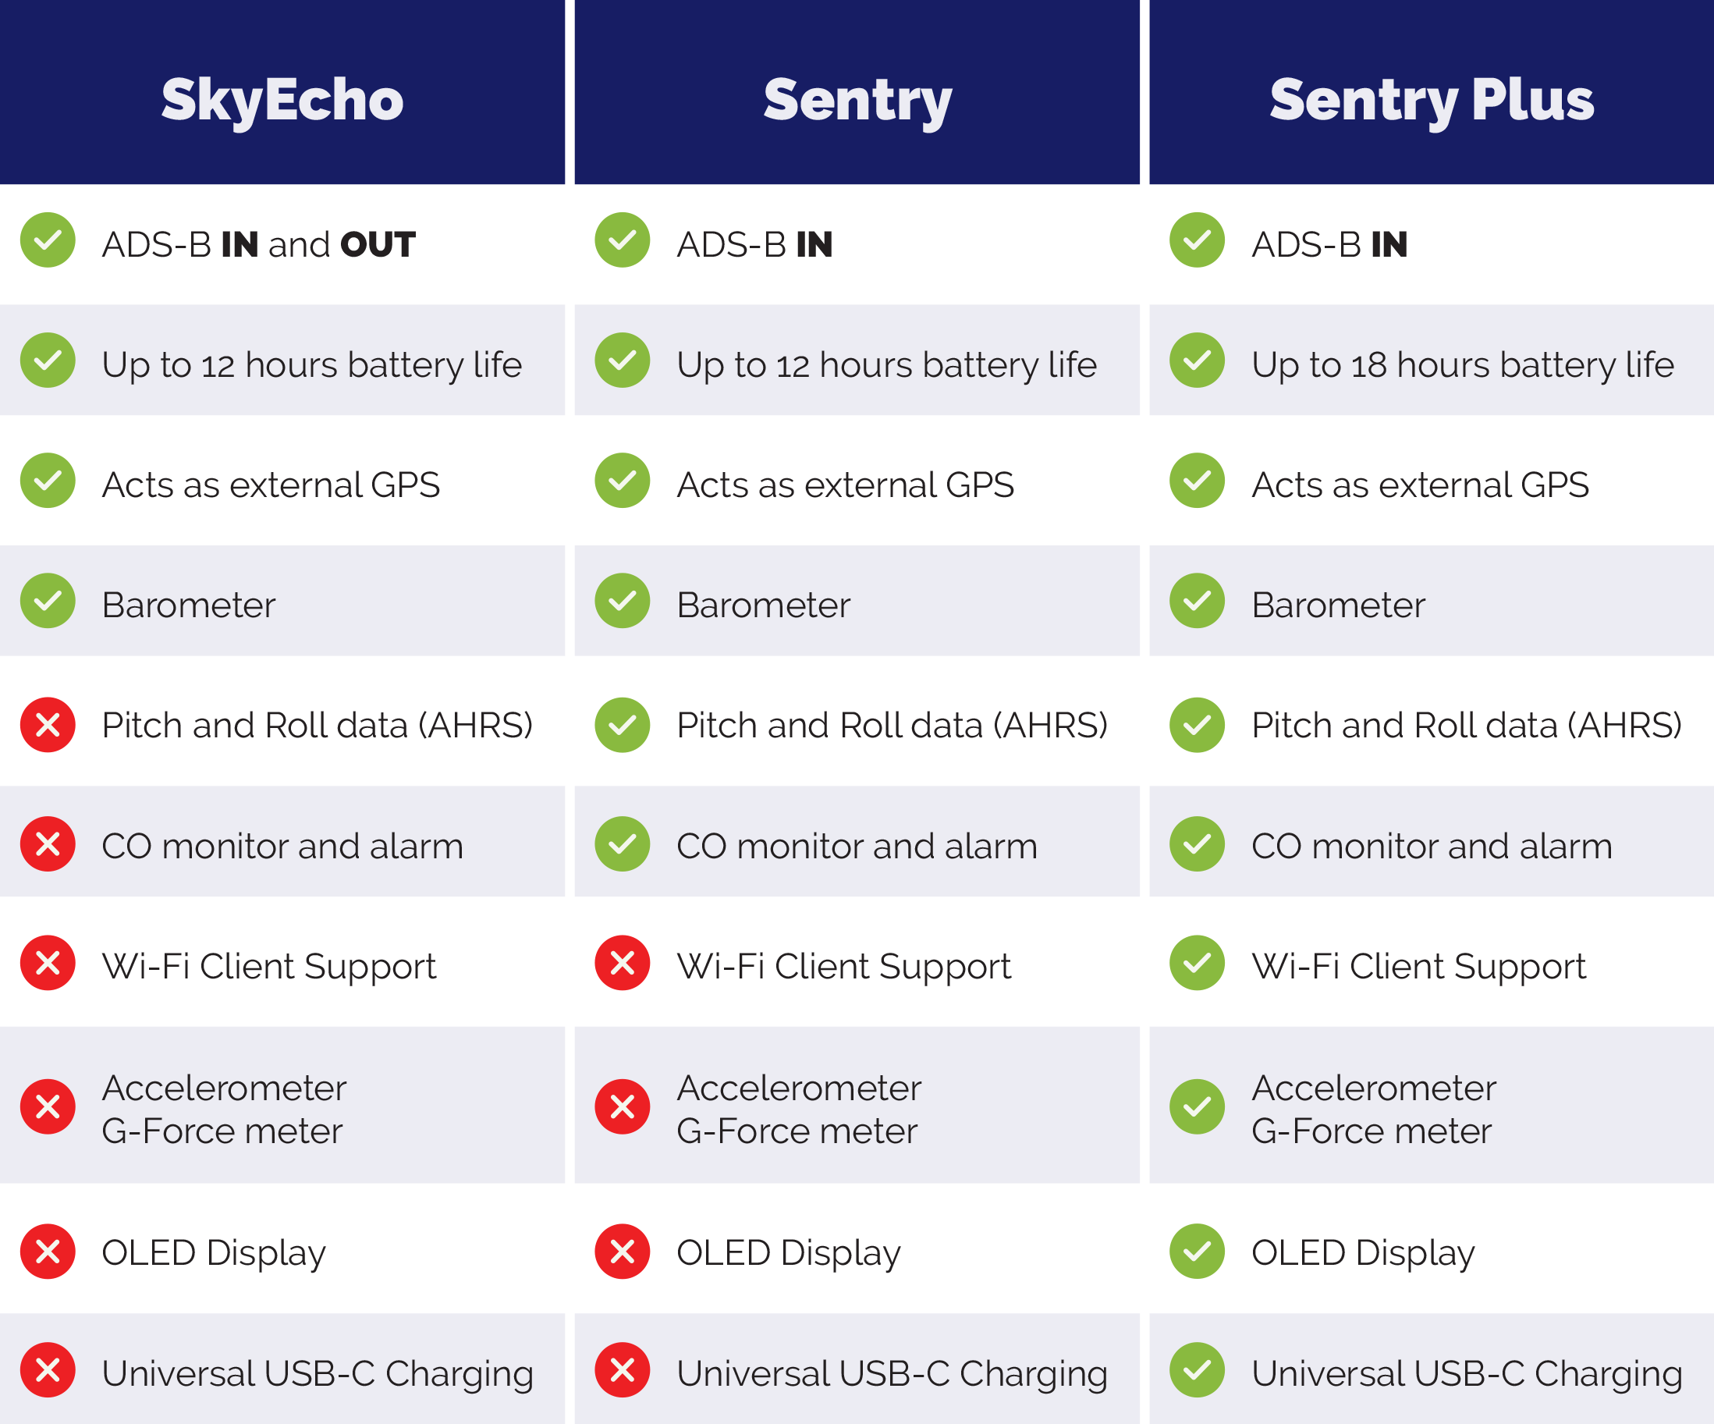The image size is (1714, 1424).
Task: Click green check beside SkyEcho ADS-B IN and OUT
Action: click(48, 240)
